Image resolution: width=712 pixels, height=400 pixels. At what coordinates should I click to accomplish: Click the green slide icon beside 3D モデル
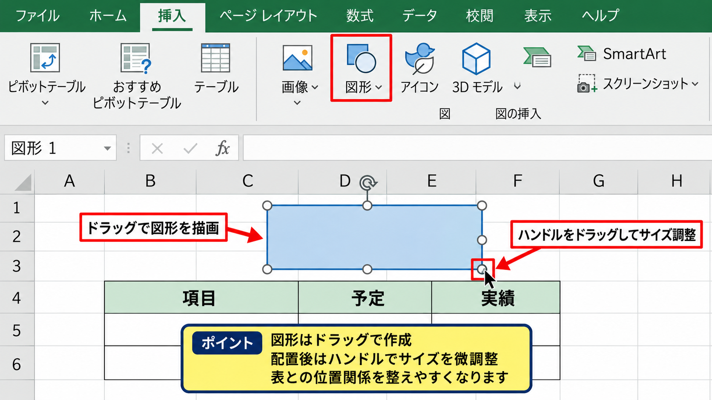click(x=537, y=57)
